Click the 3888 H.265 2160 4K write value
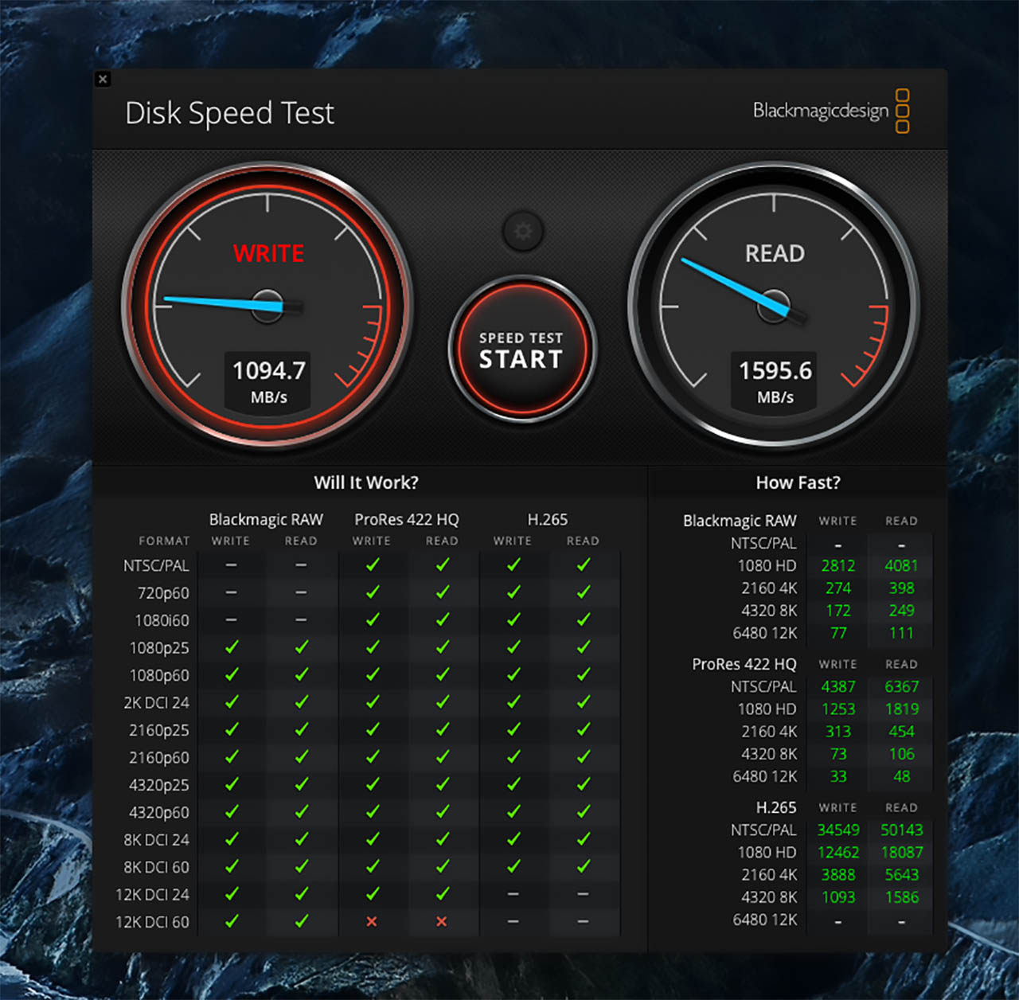This screenshot has width=1019, height=1000. 838,875
